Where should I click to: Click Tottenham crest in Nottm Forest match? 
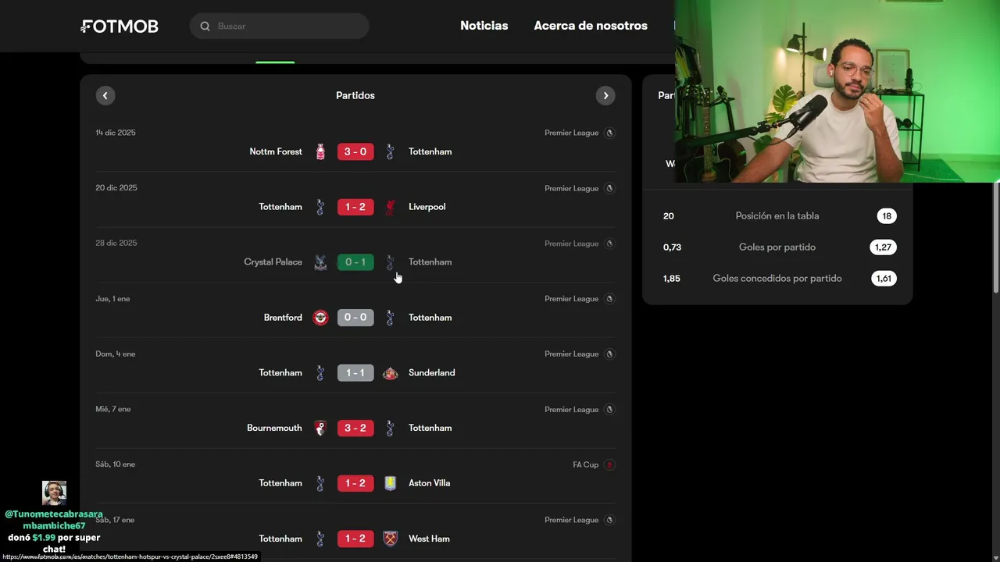pos(390,151)
